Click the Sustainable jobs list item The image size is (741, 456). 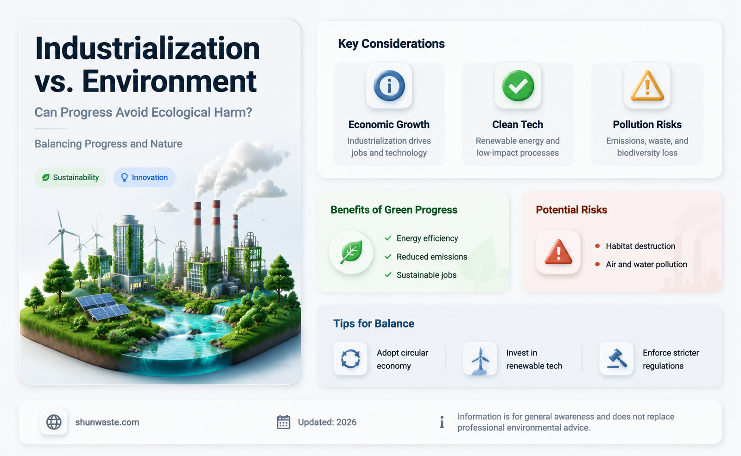click(426, 275)
